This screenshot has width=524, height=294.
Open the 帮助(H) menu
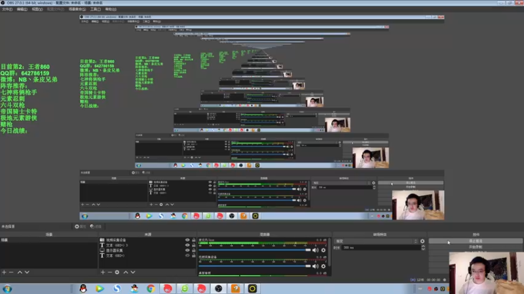point(111,9)
